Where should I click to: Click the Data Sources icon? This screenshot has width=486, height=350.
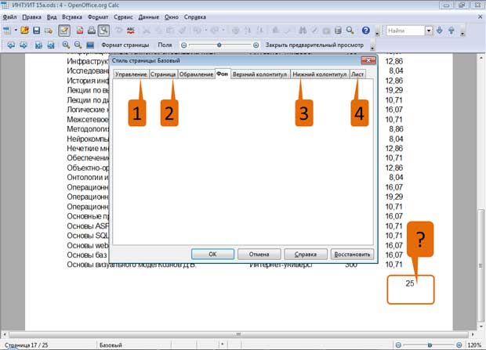(x=338, y=31)
